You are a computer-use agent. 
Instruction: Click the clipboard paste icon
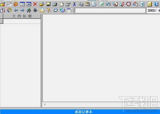coord(88,4)
